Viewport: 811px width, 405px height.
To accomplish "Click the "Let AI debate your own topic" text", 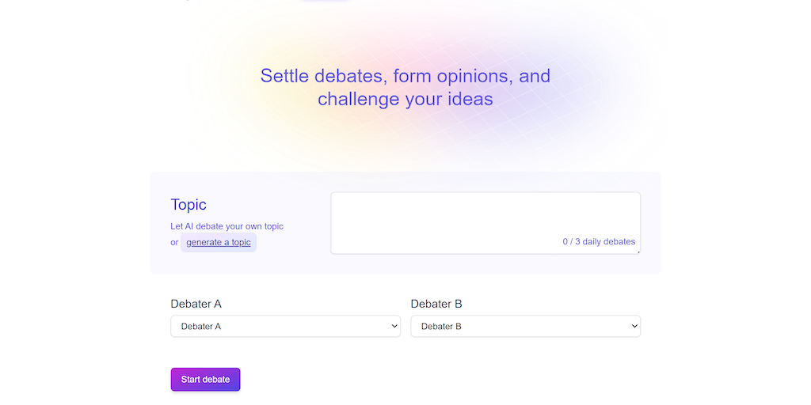I will (227, 226).
